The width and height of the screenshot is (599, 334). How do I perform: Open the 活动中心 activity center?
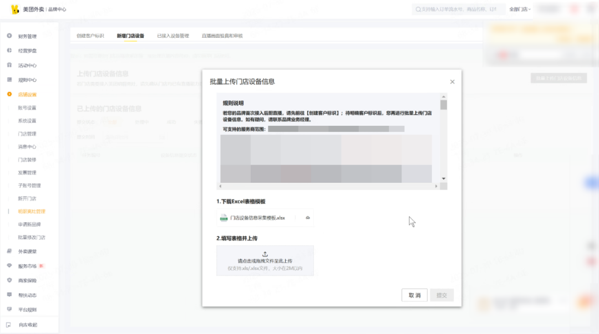click(x=27, y=65)
